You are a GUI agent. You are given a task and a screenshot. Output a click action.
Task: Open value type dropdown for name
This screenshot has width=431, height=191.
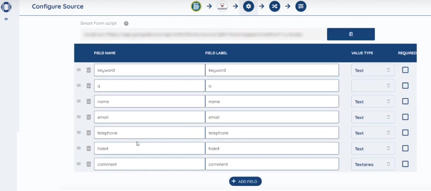coord(373,101)
